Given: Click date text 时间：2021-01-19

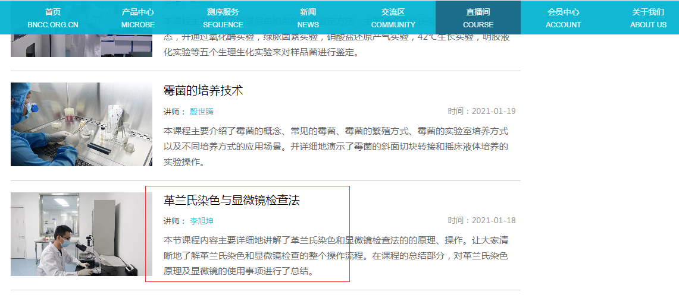Looking at the screenshot, I should 481,112.
